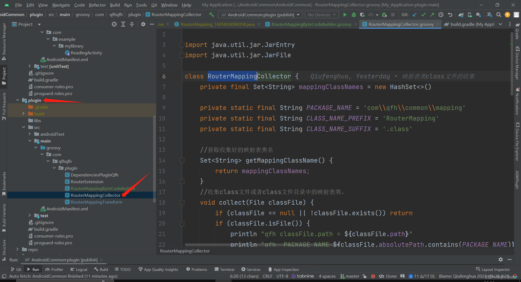Open the run configuration dropdown
The image size is (521, 282).
pos(261,15)
